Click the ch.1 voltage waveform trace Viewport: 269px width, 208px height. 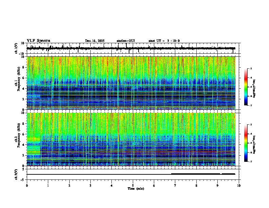[x=131, y=48]
